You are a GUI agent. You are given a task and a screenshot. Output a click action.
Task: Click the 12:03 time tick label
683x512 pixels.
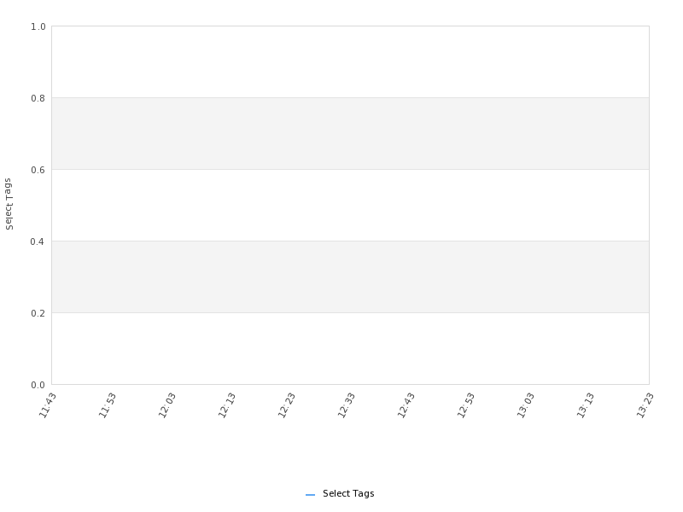click(x=167, y=404)
